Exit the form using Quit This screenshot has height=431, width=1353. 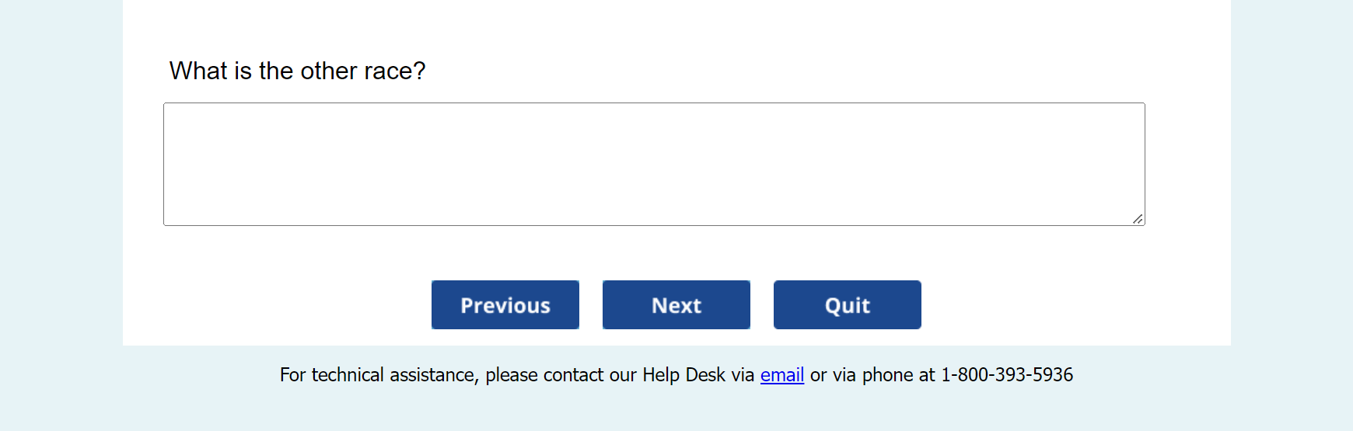point(847,305)
